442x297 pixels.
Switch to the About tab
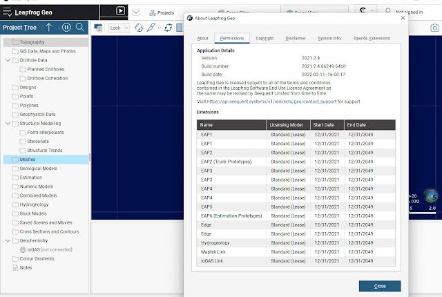pyautogui.click(x=202, y=38)
